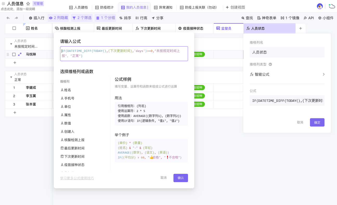Screen dimensions: 337x205
Task: Open the 2 列隐藏 hidden columns menu
Action: click(x=59, y=18)
